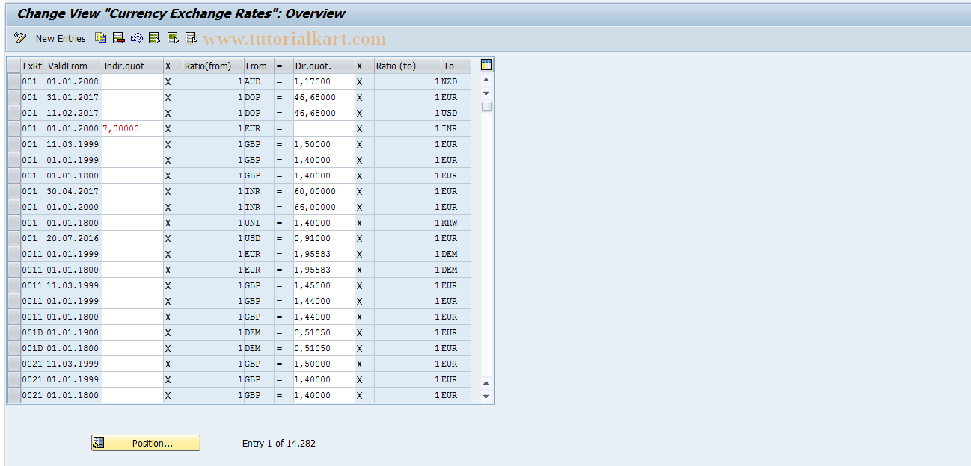Select row DOP to USD 11.02.2017
Image resolution: width=971 pixels, height=466 pixels.
14,113
